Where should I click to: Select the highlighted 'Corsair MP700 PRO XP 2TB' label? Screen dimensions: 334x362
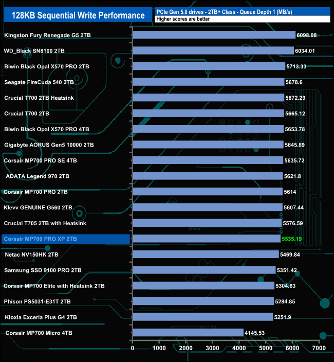click(x=41, y=239)
